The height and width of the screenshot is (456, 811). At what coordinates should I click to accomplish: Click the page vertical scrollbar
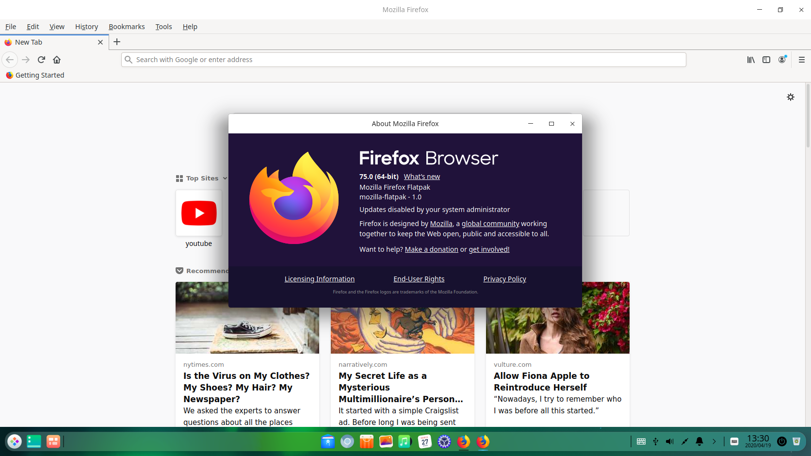808,115
